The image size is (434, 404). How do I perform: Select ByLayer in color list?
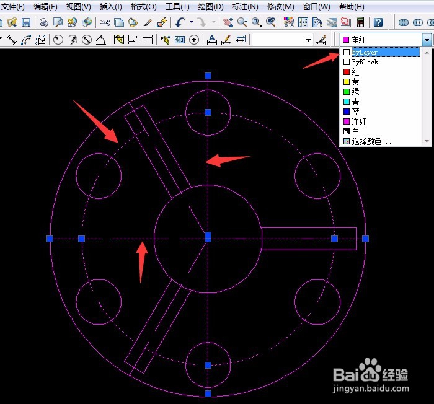[x=381, y=52]
